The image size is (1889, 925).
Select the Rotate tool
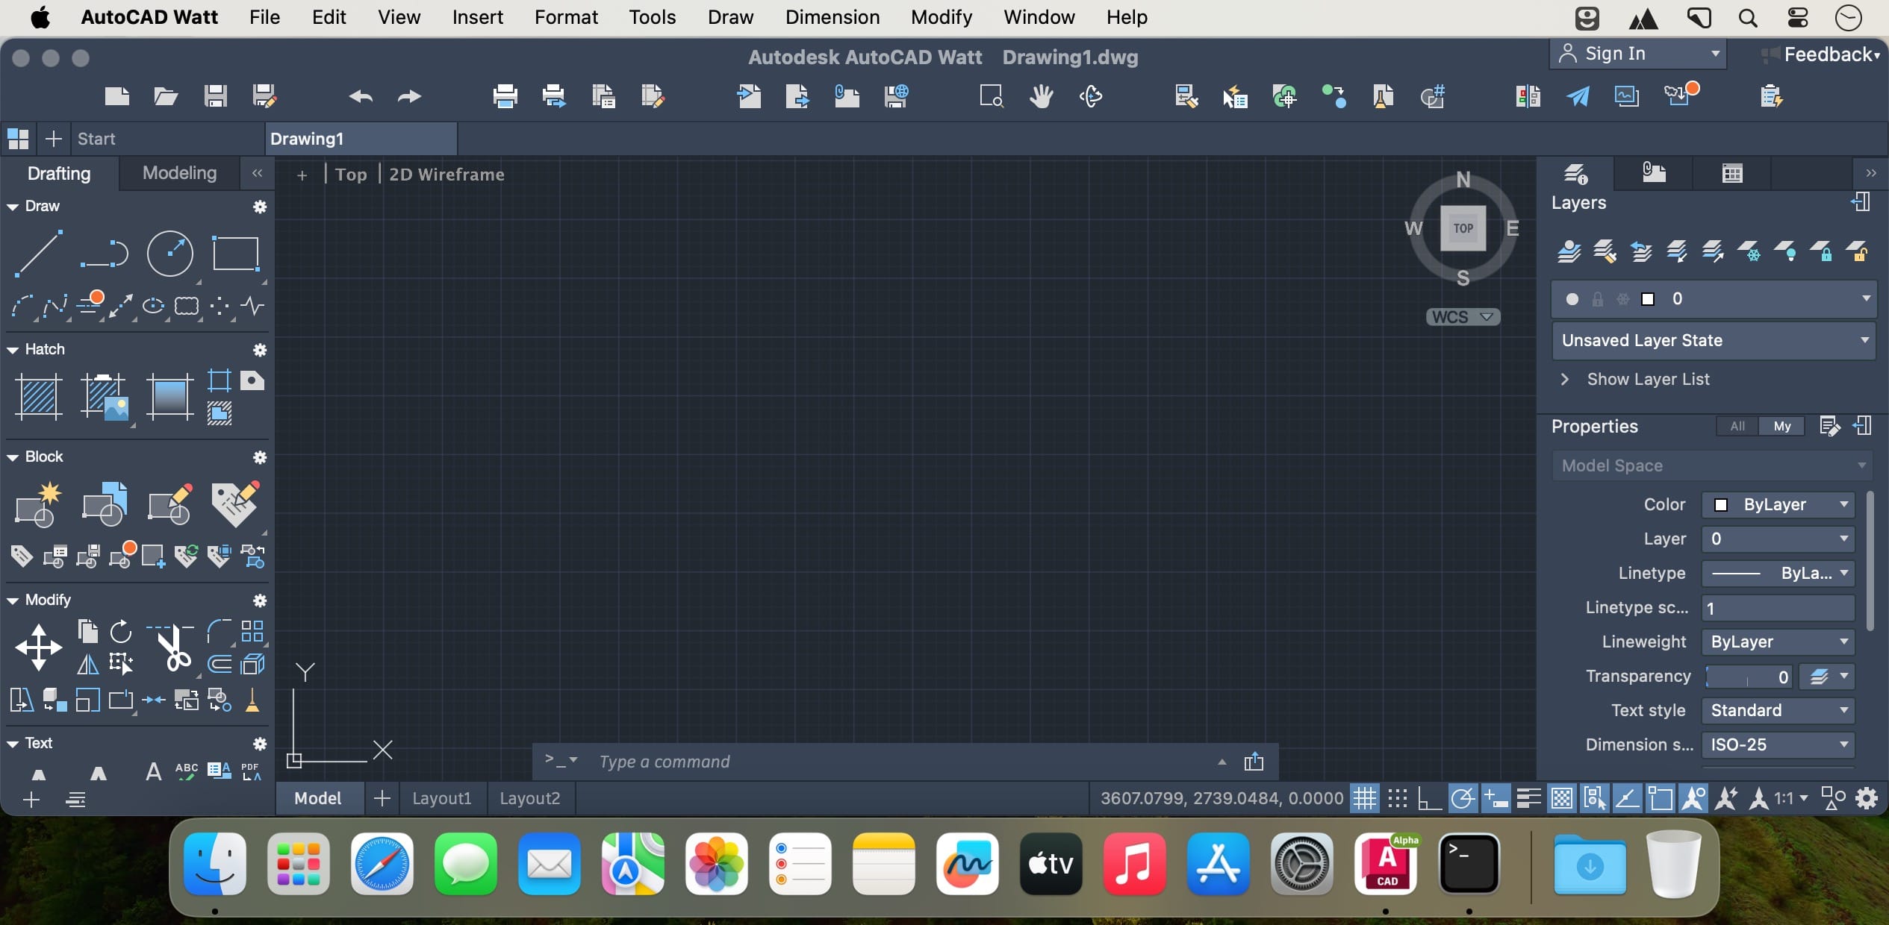pos(121,632)
